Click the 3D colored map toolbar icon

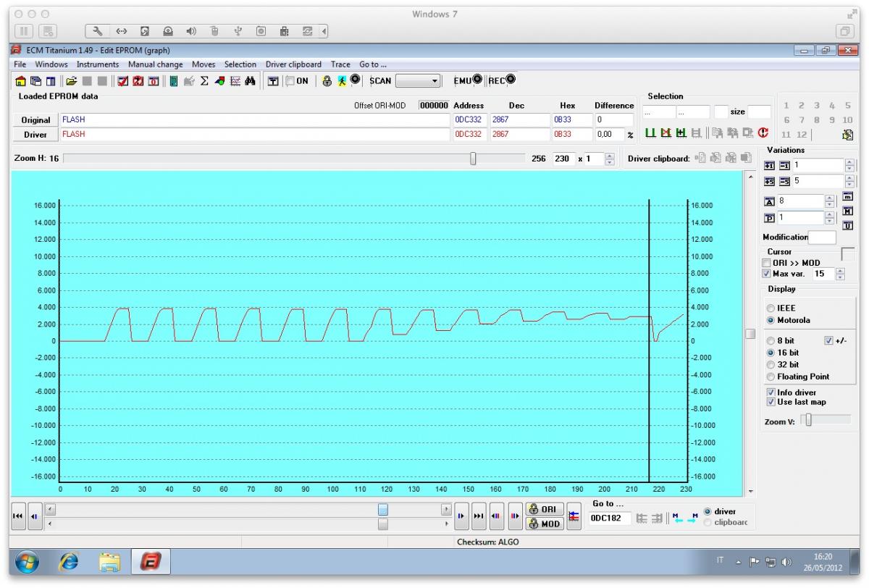(x=219, y=80)
